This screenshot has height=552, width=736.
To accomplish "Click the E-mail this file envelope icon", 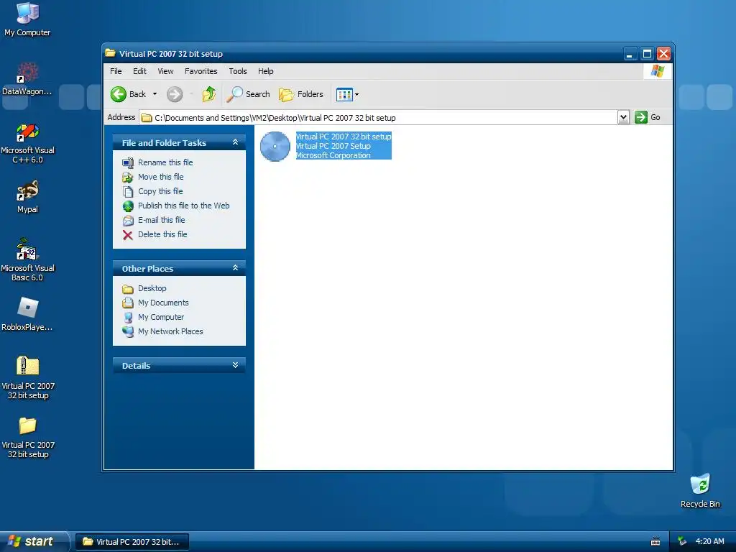I will 128,221.
